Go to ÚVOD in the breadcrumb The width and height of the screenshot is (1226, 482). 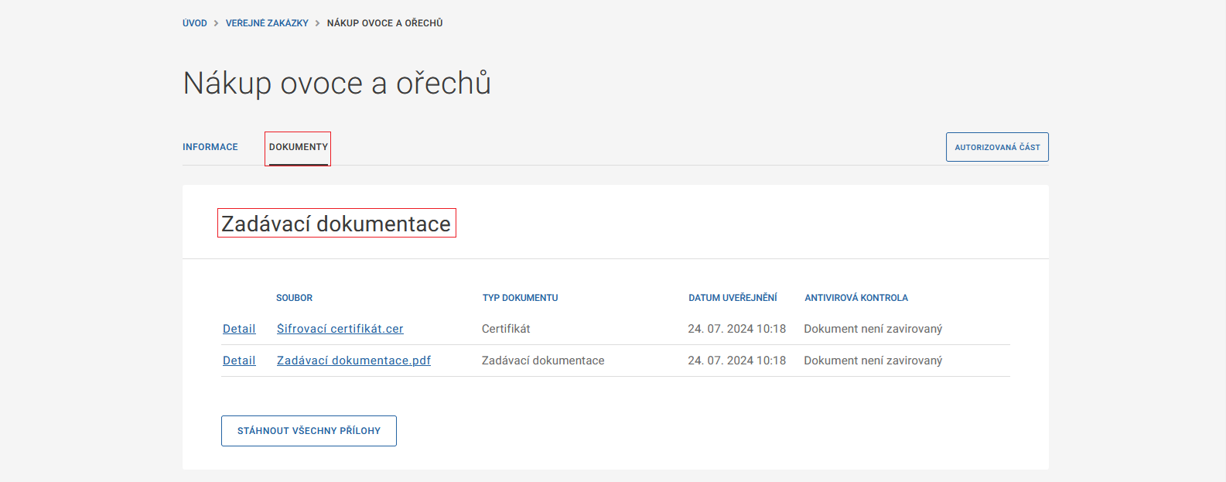click(x=195, y=23)
